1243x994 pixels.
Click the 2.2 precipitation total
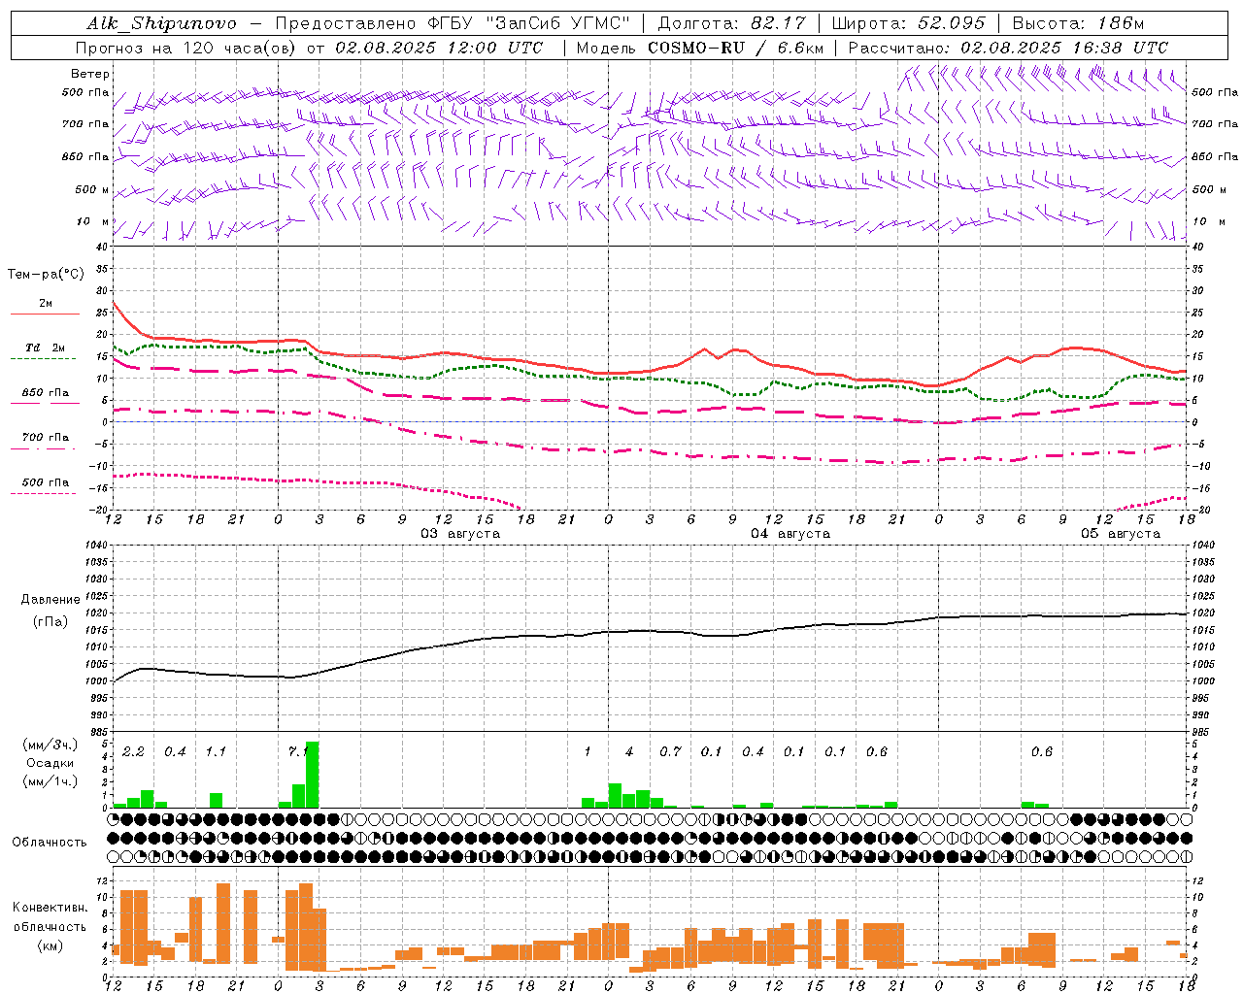pos(133,751)
